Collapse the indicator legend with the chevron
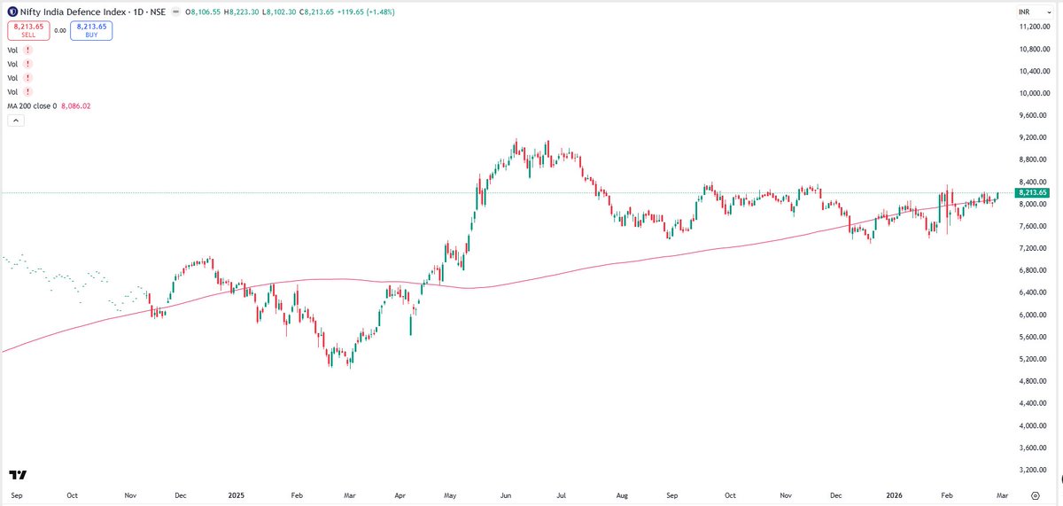 point(15,121)
